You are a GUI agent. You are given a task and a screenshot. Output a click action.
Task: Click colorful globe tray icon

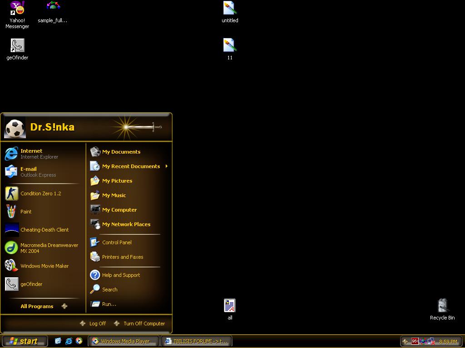coord(423,341)
